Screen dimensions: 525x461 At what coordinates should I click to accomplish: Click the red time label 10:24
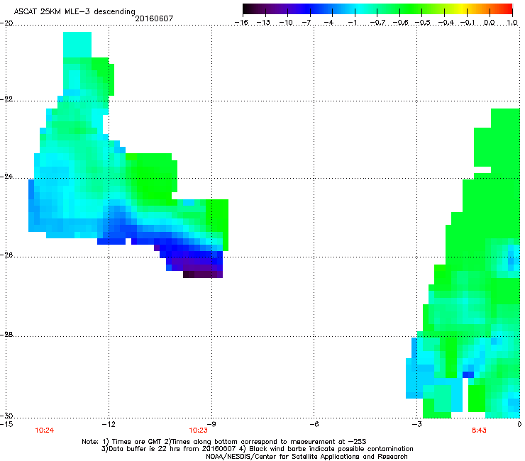click(45, 431)
